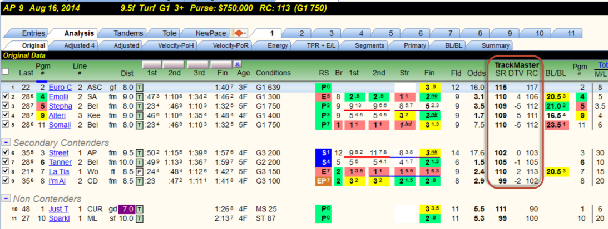
Task: Collapse the Non Contenders section
Action: (x=6, y=199)
